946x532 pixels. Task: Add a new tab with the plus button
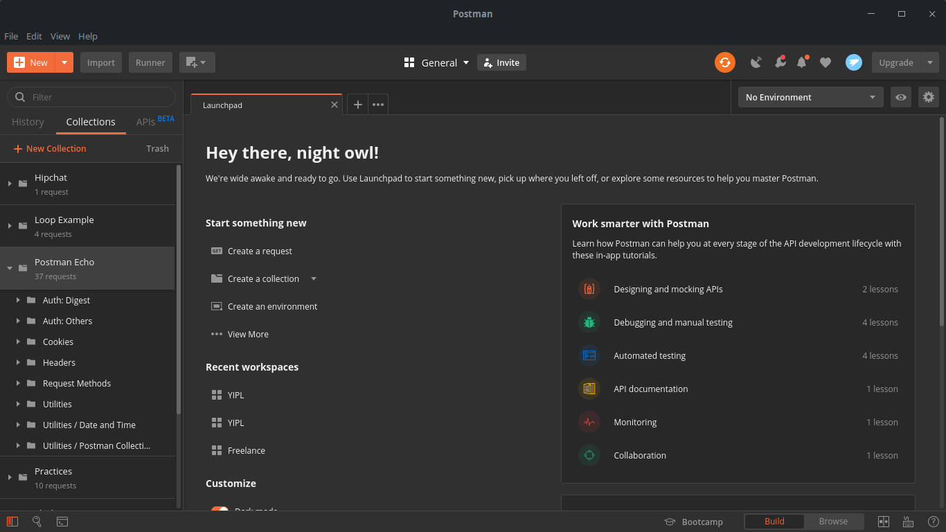[x=357, y=105]
